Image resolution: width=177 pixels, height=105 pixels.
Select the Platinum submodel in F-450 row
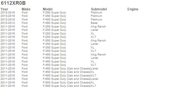tap(96, 20)
